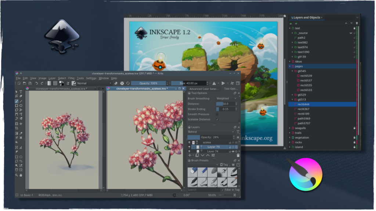Select the Crop tool in Krita toolbox
This screenshot has height=211, width=376.
point(17,128)
